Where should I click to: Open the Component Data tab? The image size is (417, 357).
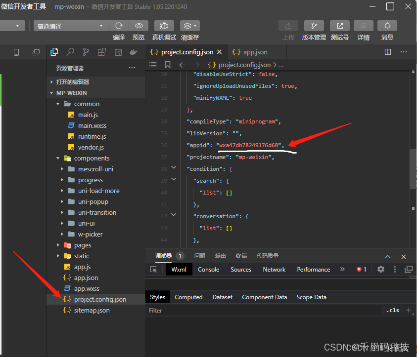pos(264,297)
